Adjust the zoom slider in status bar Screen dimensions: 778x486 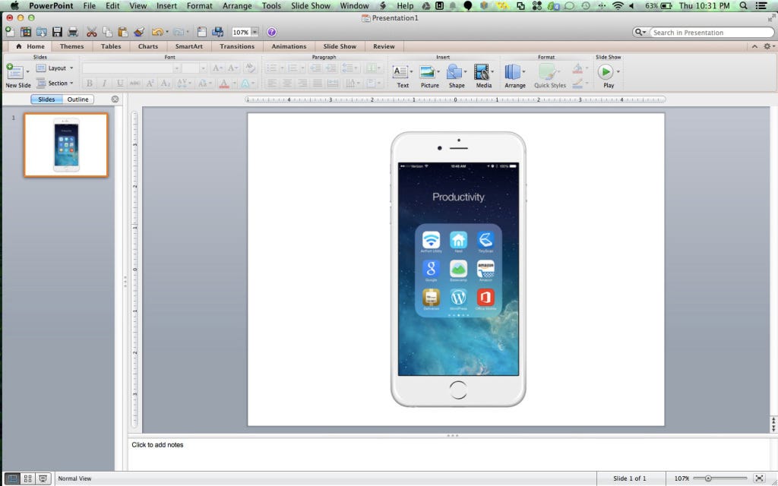[708, 478]
